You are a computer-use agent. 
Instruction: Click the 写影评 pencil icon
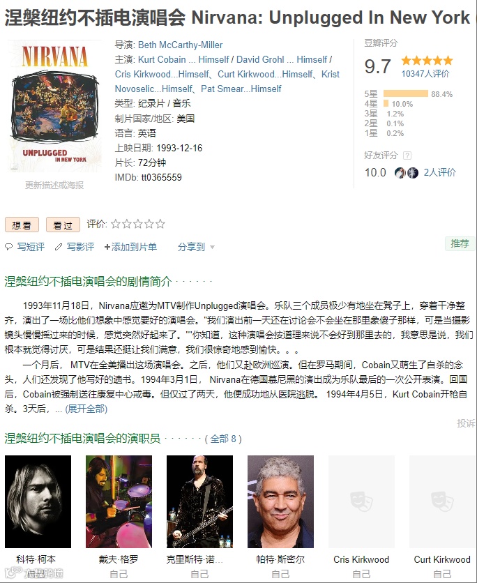59,247
